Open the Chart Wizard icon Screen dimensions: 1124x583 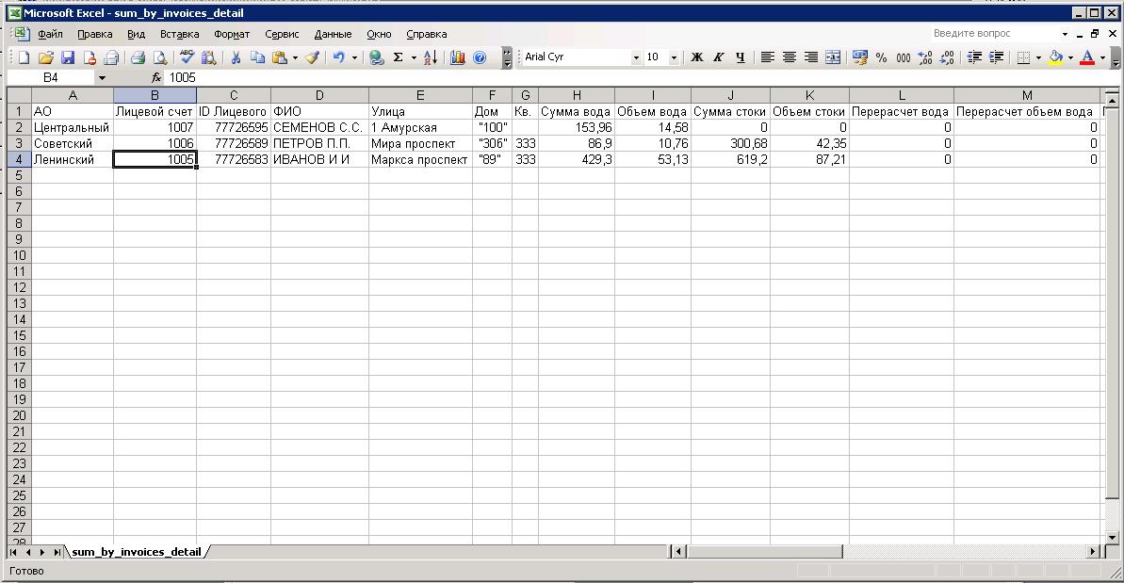[x=458, y=57]
